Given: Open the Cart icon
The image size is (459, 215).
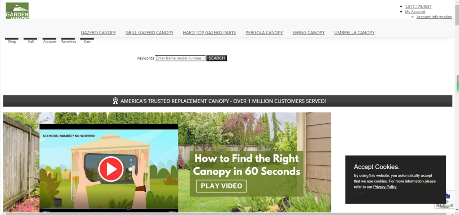Looking at the screenshot, I should click(x=87, y=41).
